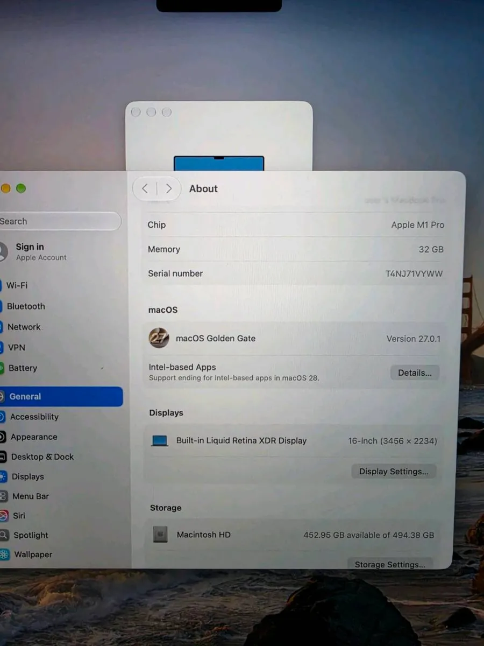
Task: Click the Appearance icon in the sidebar
Action: (x=3, y=437)
